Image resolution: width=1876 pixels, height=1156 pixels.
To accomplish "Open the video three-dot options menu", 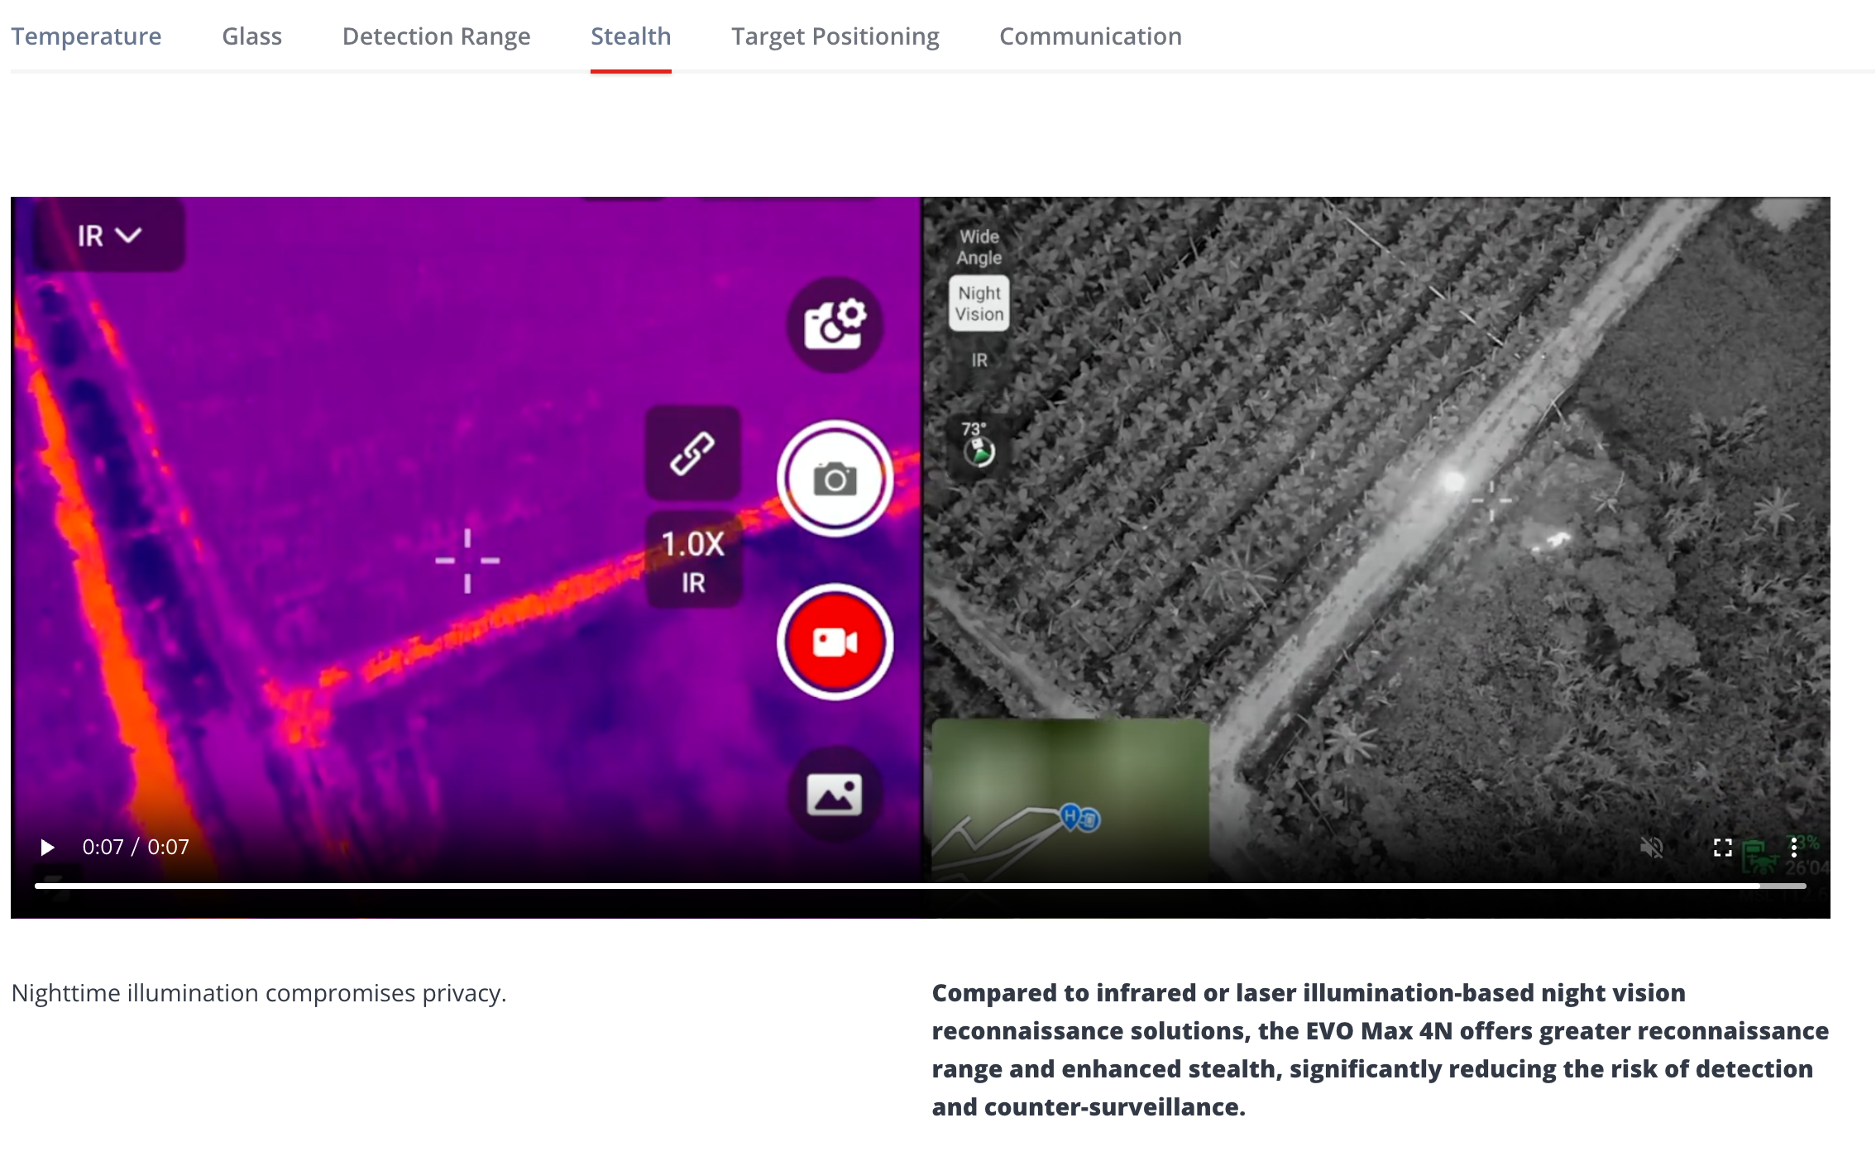I will point(1793,848).
